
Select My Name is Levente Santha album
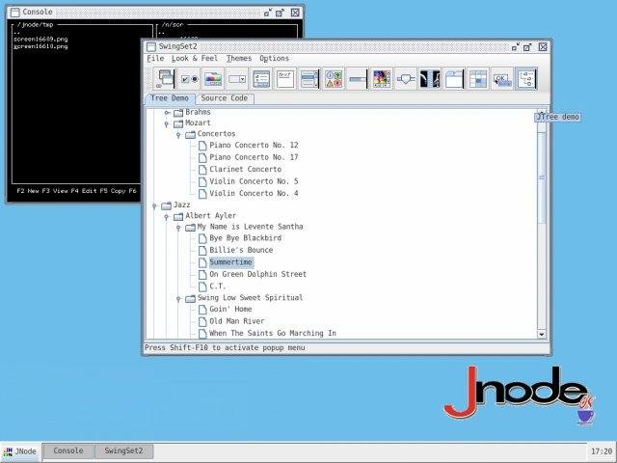tap(244, 228)
